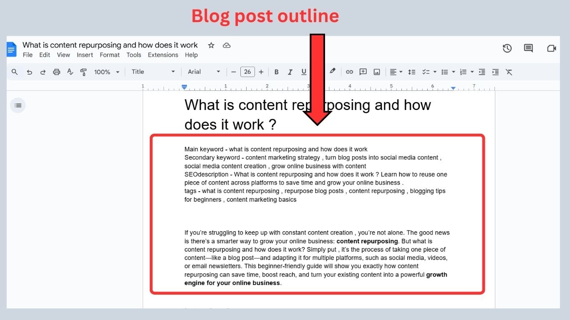The width and height of the screenshot is (570, 320).
Task: View the cloud save status icon
Action: (227, 45)
